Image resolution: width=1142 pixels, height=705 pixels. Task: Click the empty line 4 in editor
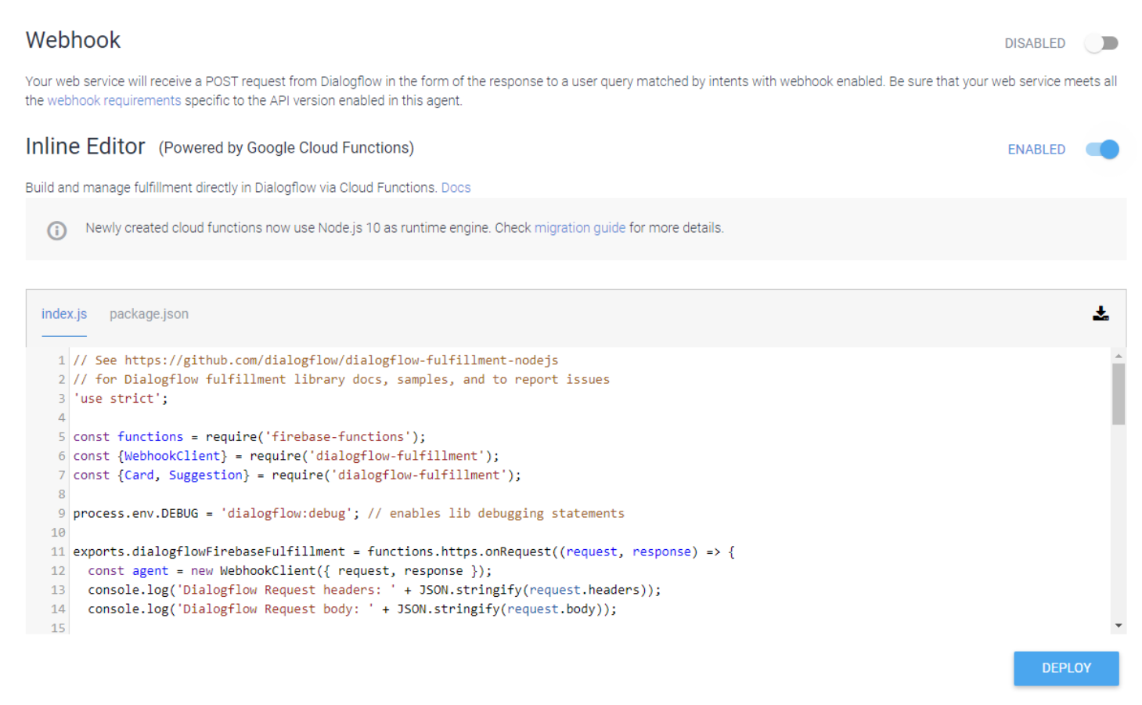coord(587,418)
